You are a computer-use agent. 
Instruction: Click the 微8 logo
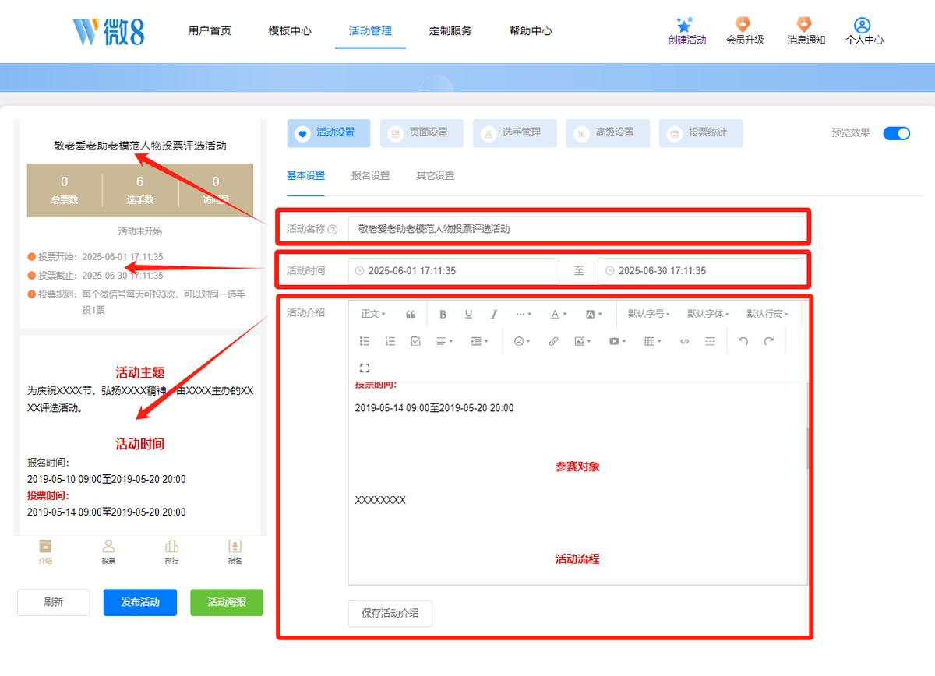point(108,31)
